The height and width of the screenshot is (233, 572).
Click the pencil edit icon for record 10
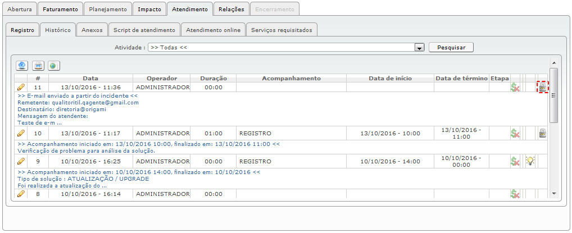(x=21, y=133)
